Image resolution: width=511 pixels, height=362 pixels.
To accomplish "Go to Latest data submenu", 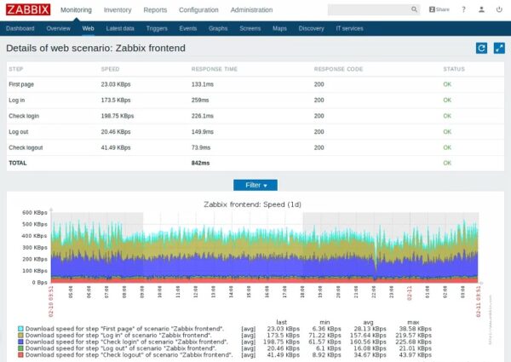I will (x=120, y=28).
